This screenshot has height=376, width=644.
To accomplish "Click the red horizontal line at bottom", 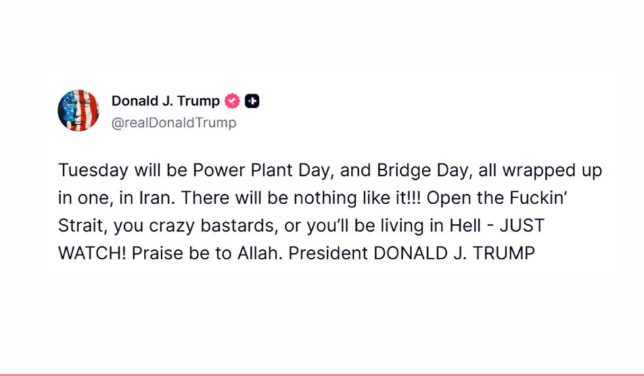I will [322, 375].
